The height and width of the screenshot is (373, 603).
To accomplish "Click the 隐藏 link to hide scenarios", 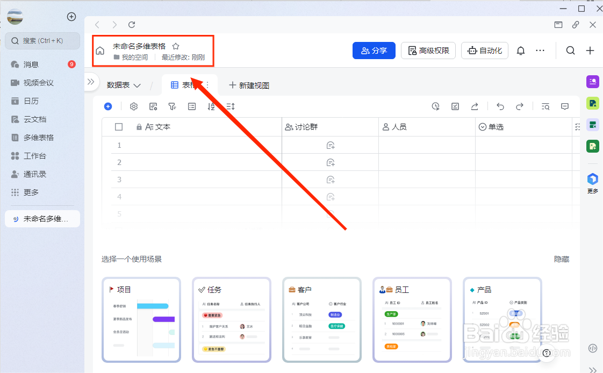I will [561, 259].
